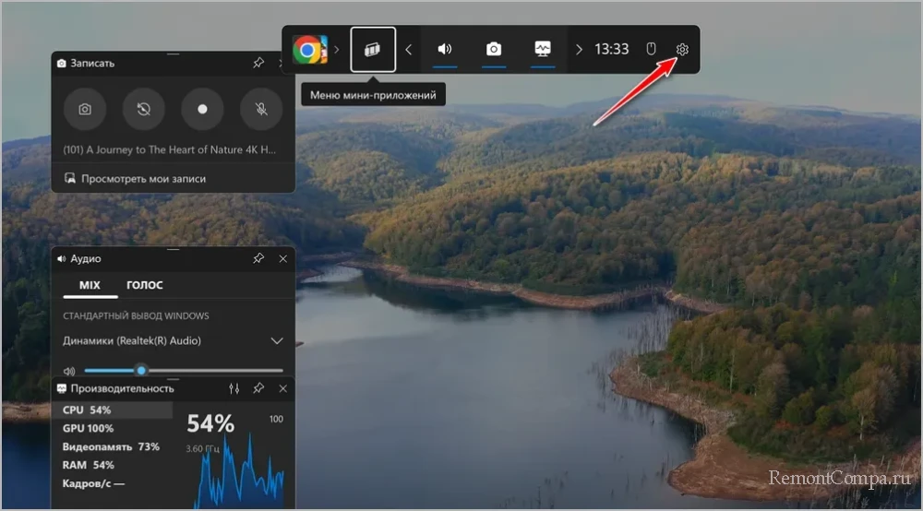Toggle the Audio widget speaker icon
This screenshot has height=511, width=923.
tap(445, 50)
